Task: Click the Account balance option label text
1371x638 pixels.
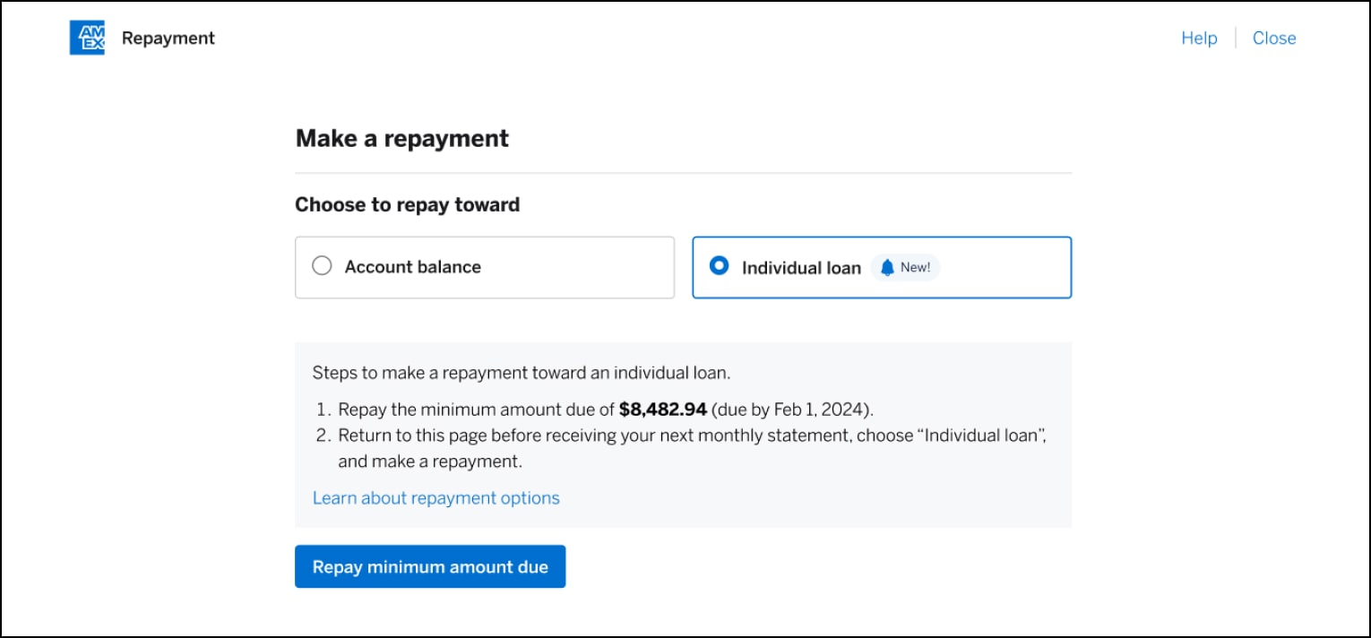Action: (413, 266)
